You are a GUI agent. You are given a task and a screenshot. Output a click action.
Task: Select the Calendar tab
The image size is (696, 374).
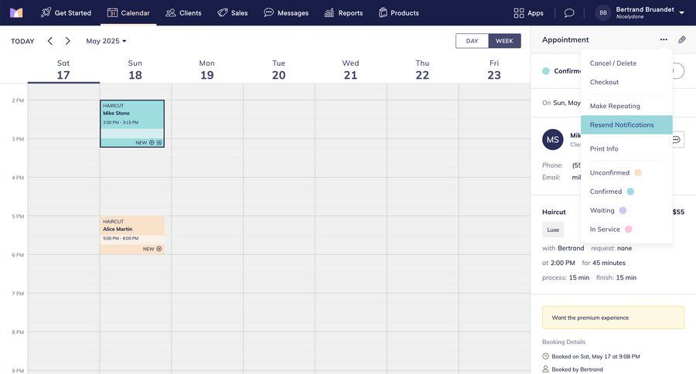pyautogui.click(x=128, y=13)
